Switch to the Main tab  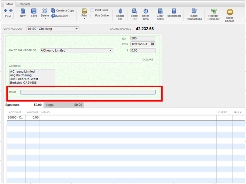pyautogui.click(x=10, y=4)
